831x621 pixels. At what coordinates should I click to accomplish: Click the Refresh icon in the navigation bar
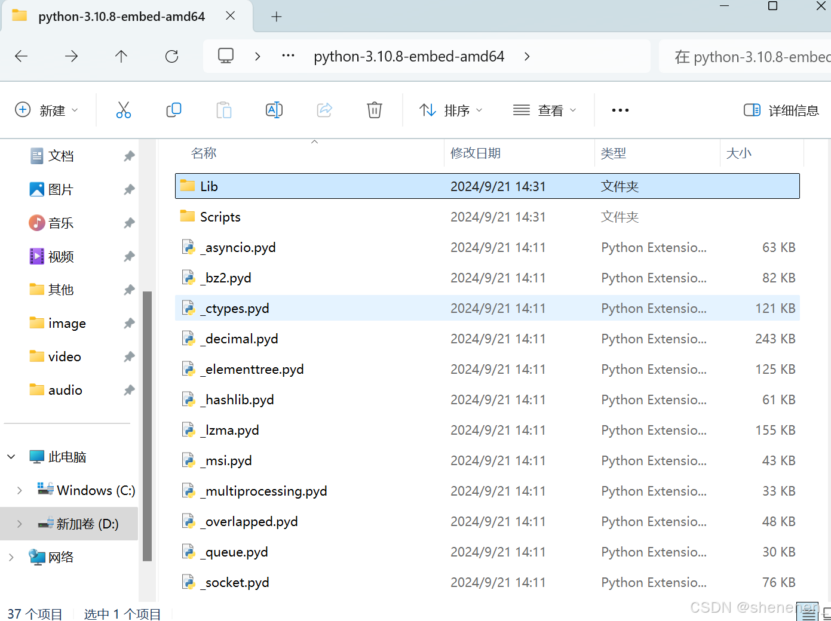pos(171,56)
